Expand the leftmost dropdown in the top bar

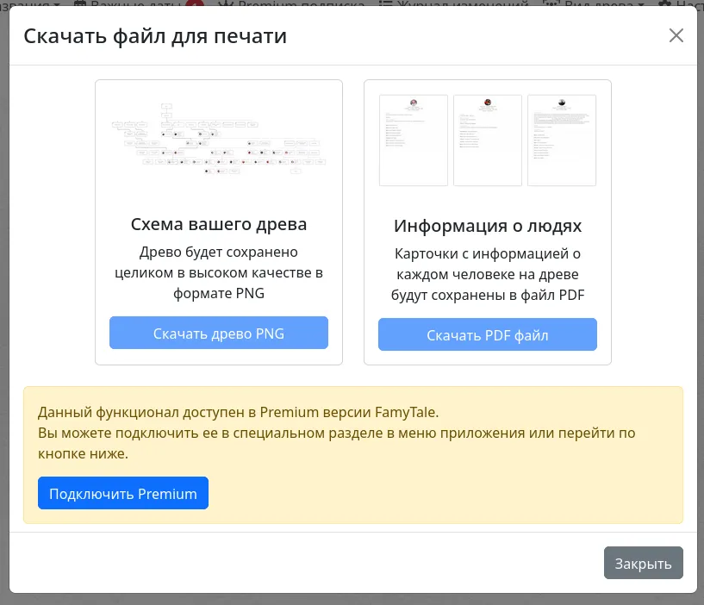(x=57, y=4)
